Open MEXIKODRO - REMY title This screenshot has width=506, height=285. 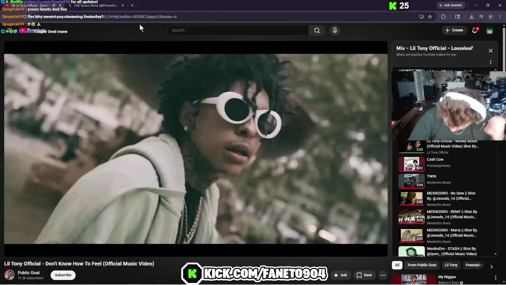coord(452,214)
